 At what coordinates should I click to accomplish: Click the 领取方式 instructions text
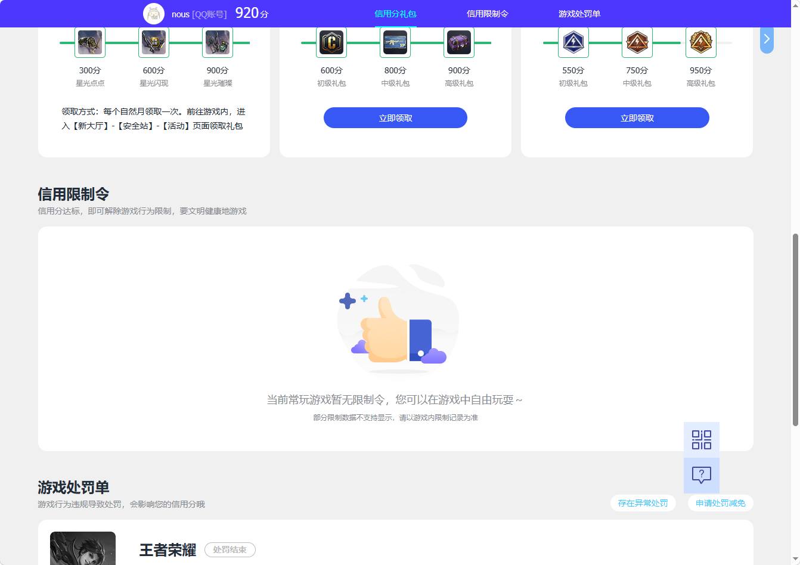(153, 119)
